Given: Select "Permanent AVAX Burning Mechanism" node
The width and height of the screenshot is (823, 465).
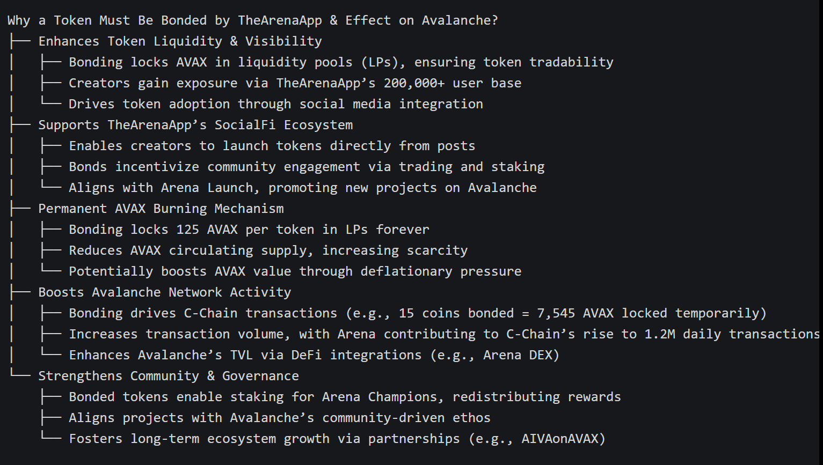Looking at the screenshot, I should tap(161, 209).
